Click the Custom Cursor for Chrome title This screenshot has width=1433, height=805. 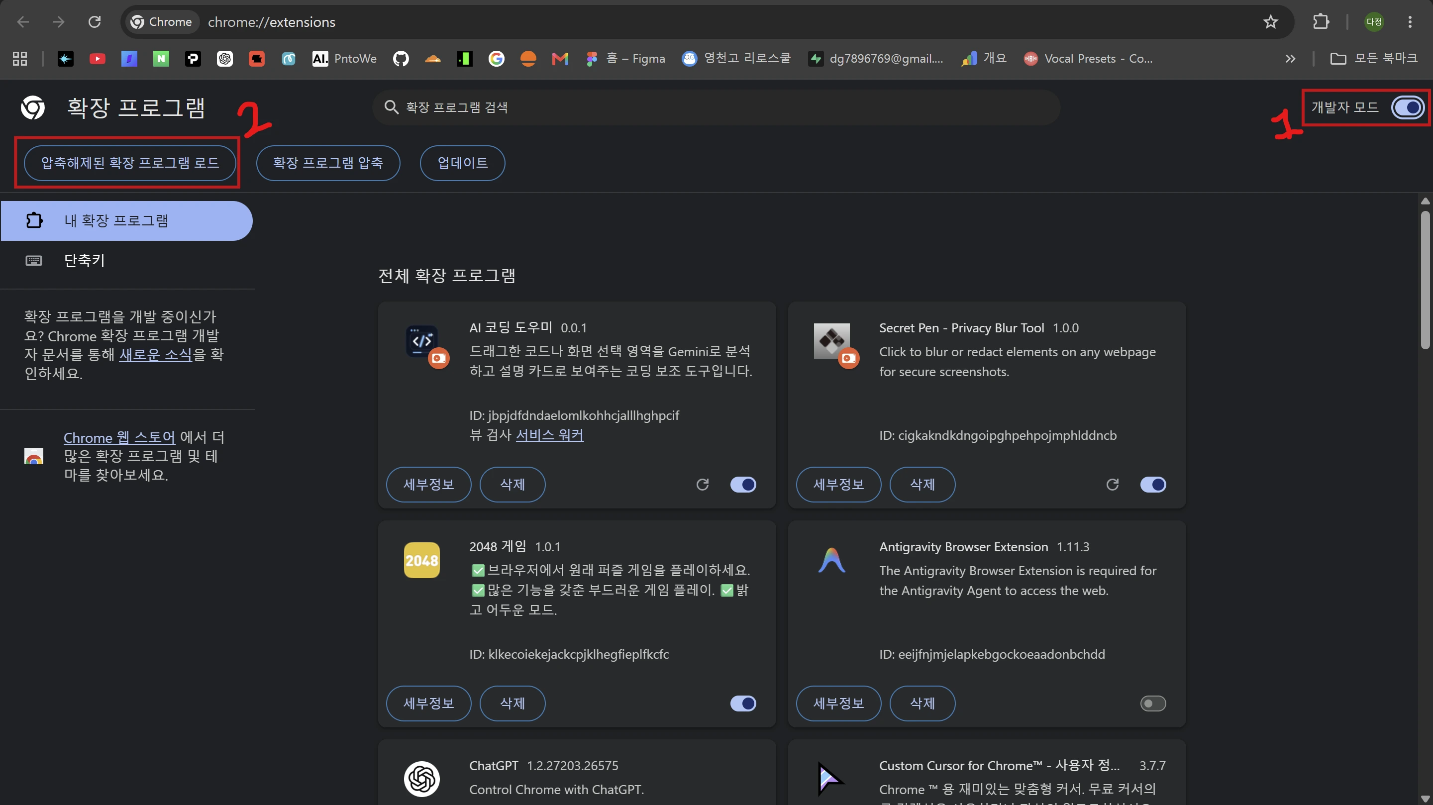[x=999, y=766]
